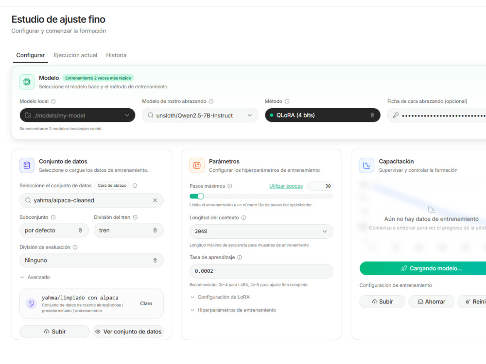Click Subir under Configuración de entrenamiento
The width and height of the screenshot is (486, 364).
[382, 301]
